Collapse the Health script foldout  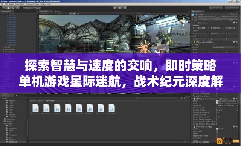point(192,127)
